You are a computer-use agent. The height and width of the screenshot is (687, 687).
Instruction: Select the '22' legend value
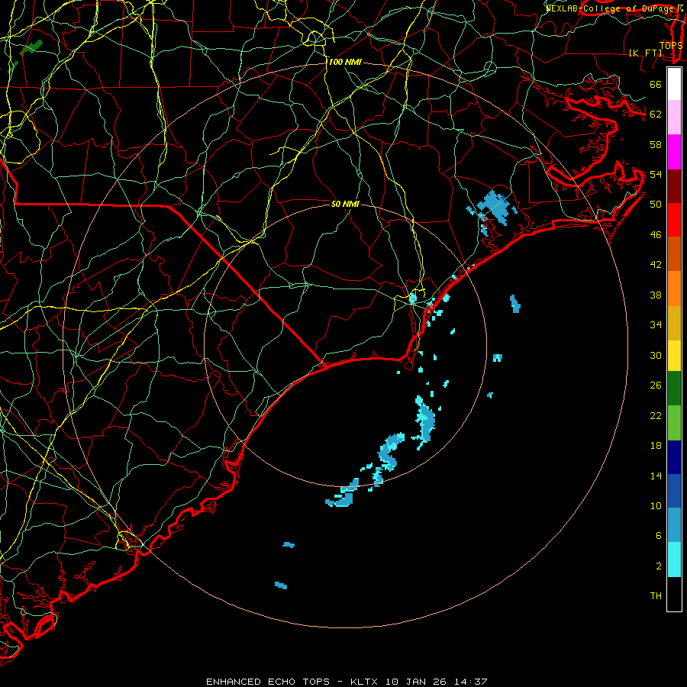coord(656,415)
